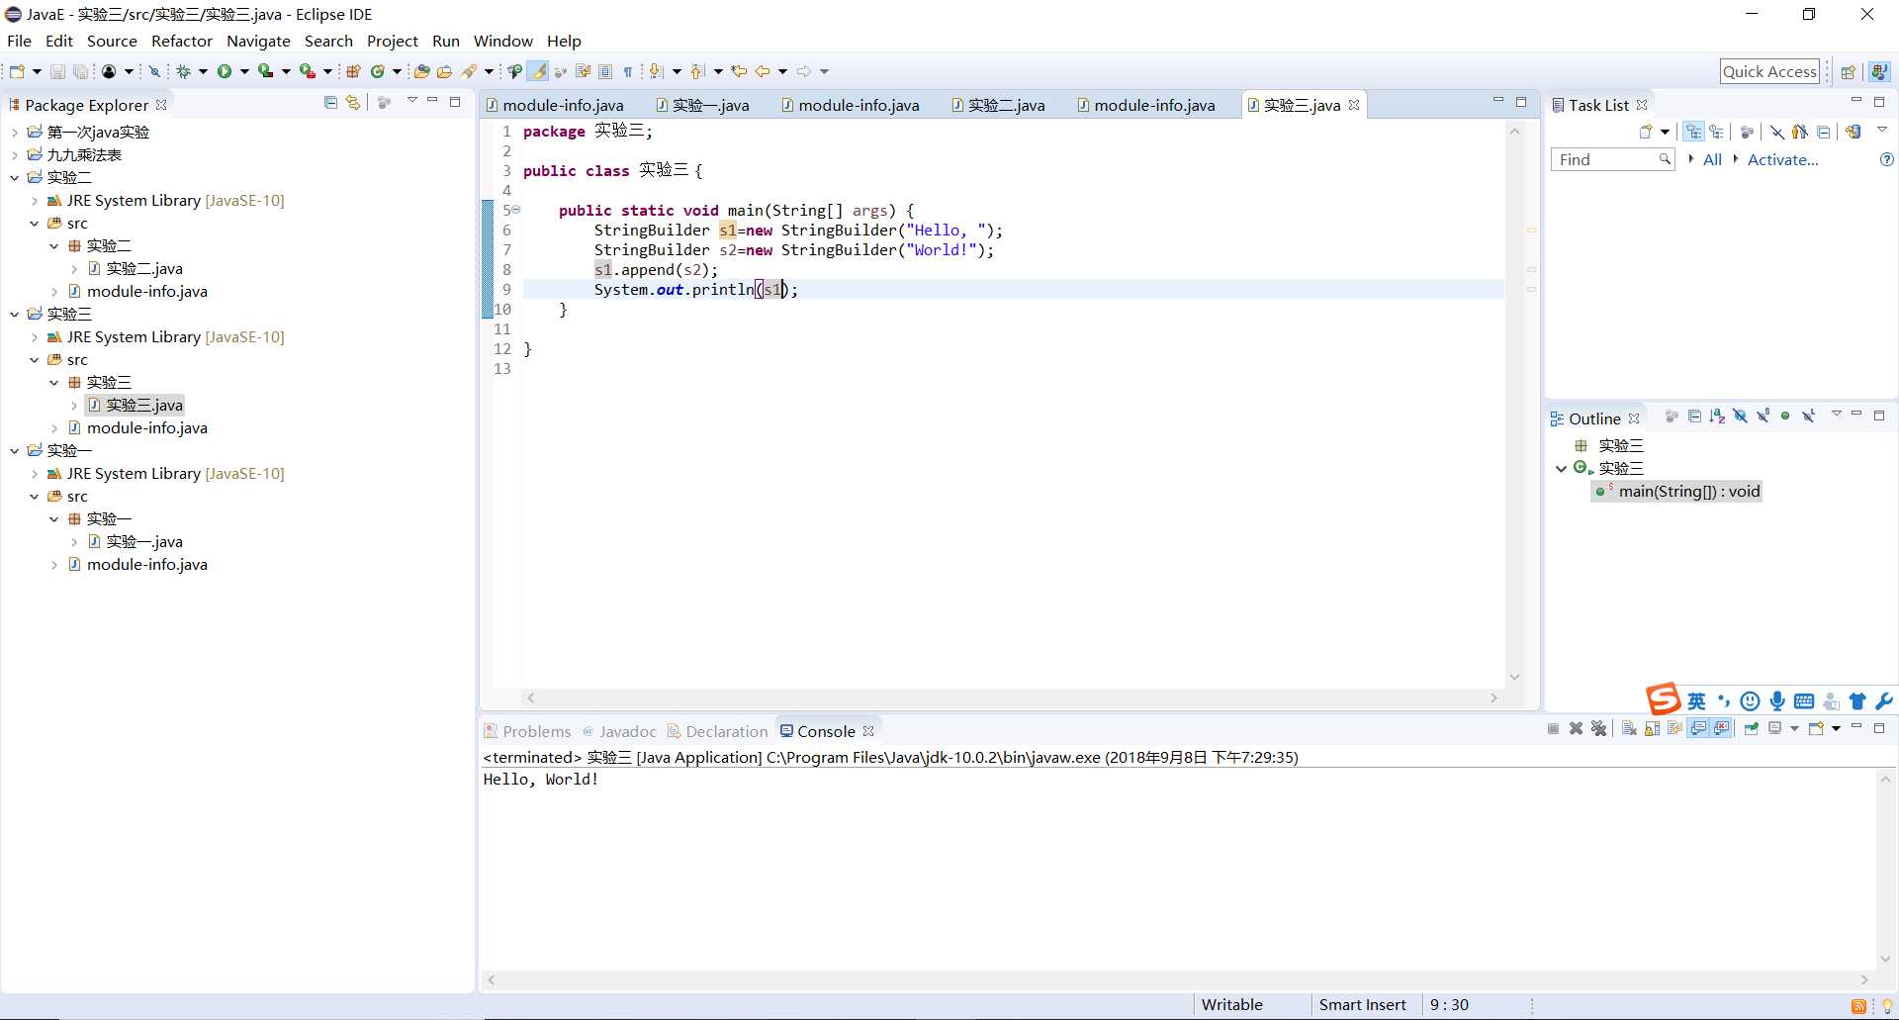Open the Declaration view tab

click(717, 731)
